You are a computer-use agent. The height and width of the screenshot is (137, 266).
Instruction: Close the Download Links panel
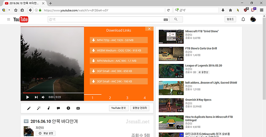click(149, 29)
